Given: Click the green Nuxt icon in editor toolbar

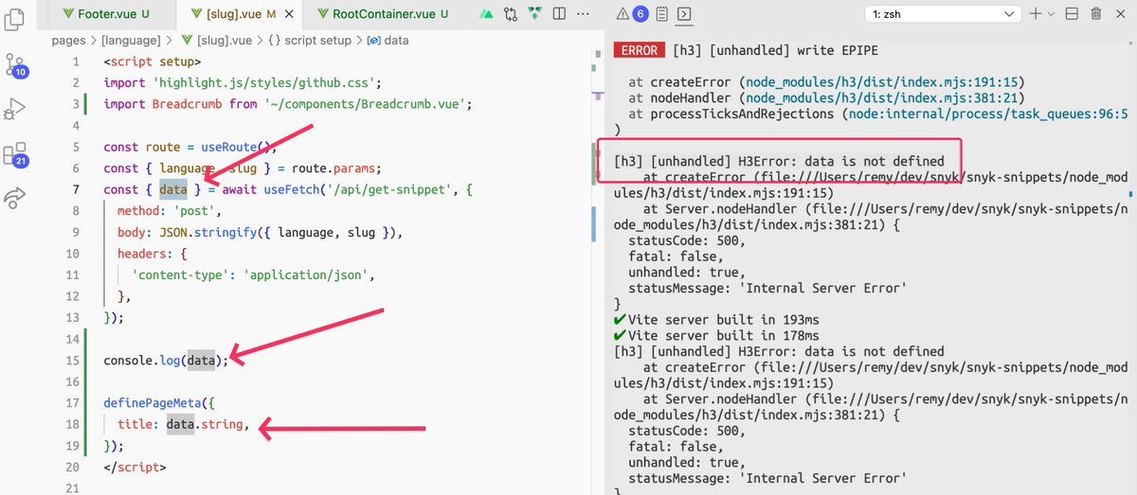Looking at the screenshot, I should pos(486,14).
